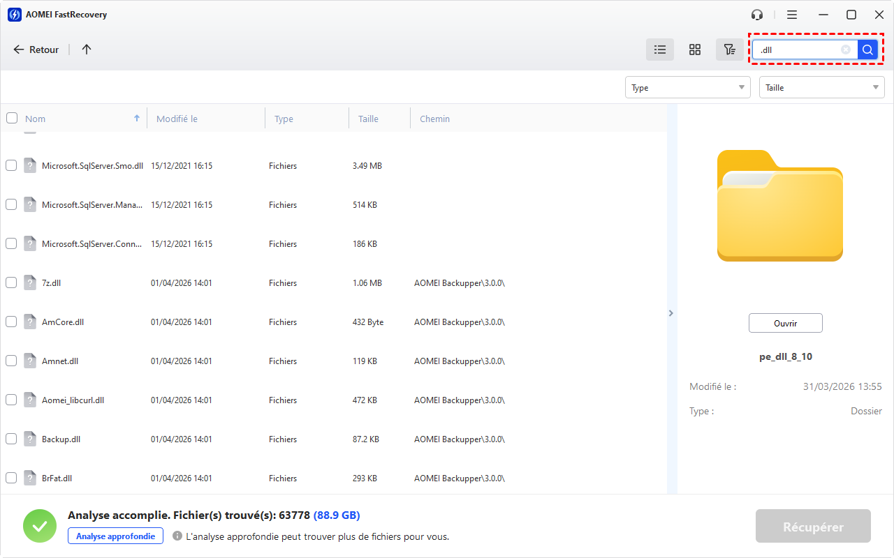The height and width of the screenshot is (558, 894).
Task: Tick the Backup.dll checkbox
Action: (11, 439)
